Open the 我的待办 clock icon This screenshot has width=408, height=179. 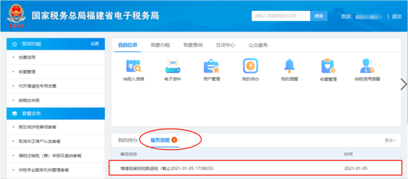click(x=250, y=66)
